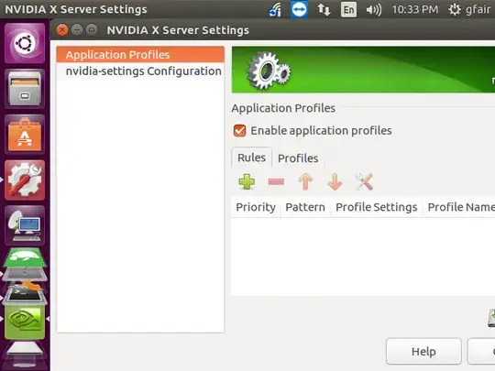Minimize the NVIDIA X Server Settings window
Image resolution: width=495 pixels, height=371 pixels.
coord(77,30)
